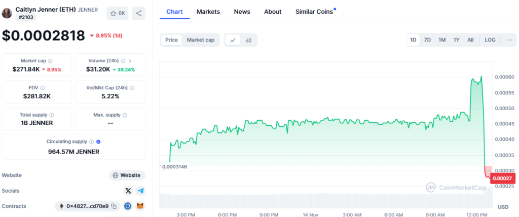Image resolution: width=519 pixels, height=217 pixels.
Task: Click the MetaMask fox icon
Action: pyautogui.click(x=140, y=206)
